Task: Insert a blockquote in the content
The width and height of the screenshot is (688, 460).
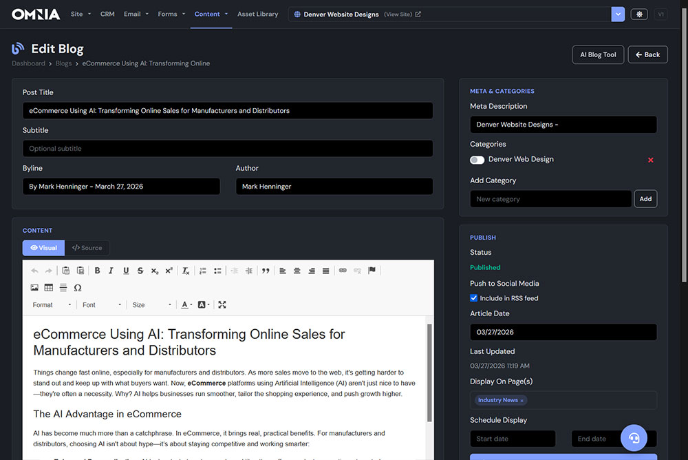Action: tap(267, 270)
